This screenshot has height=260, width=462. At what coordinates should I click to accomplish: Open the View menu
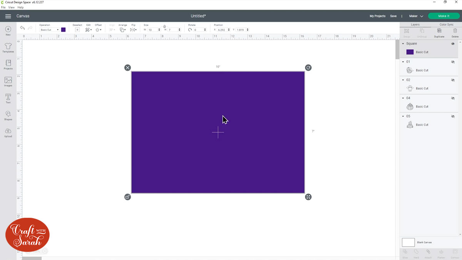point(12,7)
